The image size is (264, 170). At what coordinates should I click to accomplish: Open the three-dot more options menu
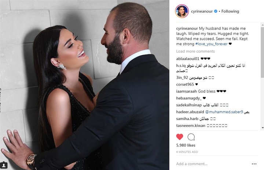click(x=254, y=164)
